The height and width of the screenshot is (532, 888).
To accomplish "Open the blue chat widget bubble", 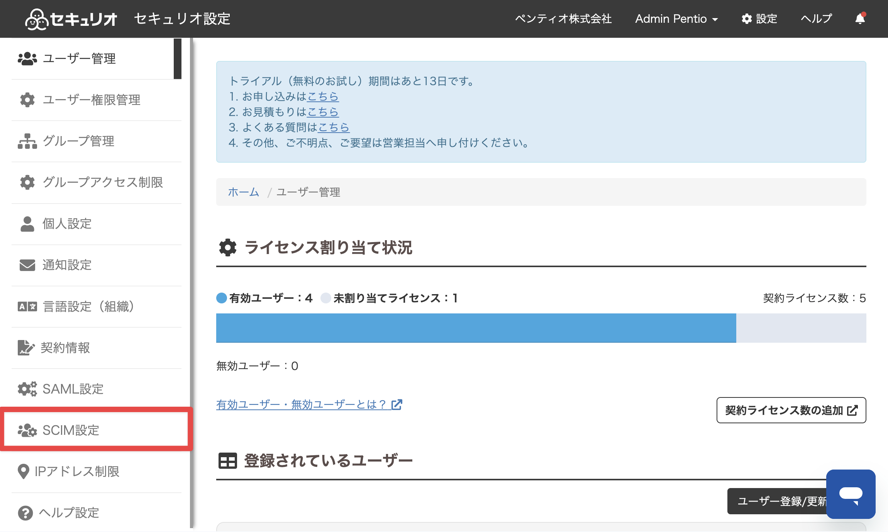I will click(851, 494).
